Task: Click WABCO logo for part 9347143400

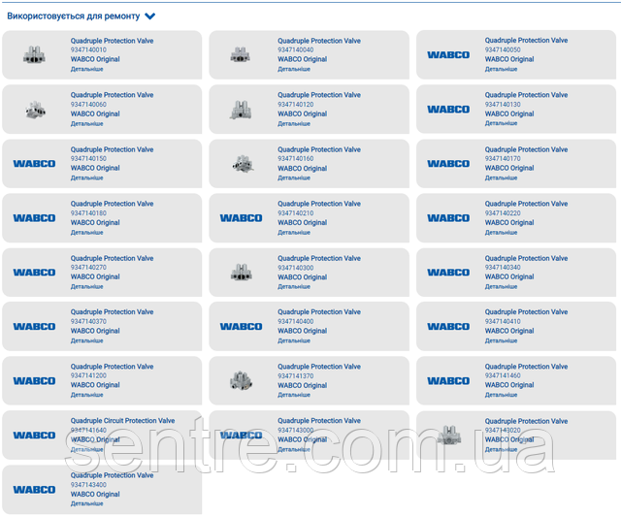Action: (x=34, y=490)
